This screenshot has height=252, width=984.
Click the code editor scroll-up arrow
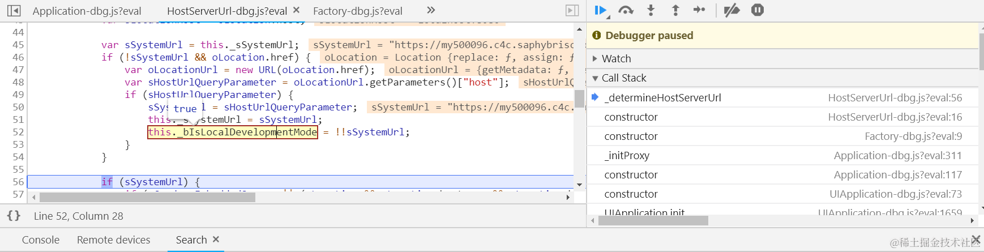(579, 29)
